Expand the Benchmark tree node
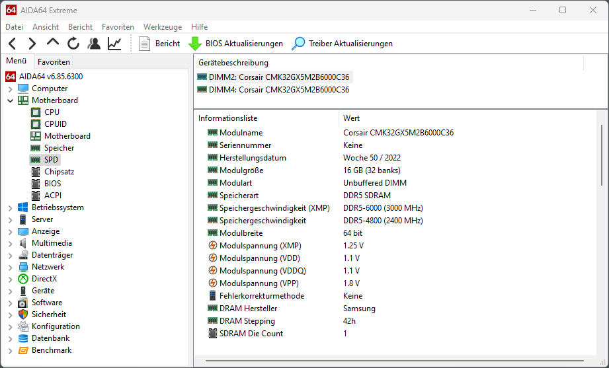609x368 pixels. 10,351
